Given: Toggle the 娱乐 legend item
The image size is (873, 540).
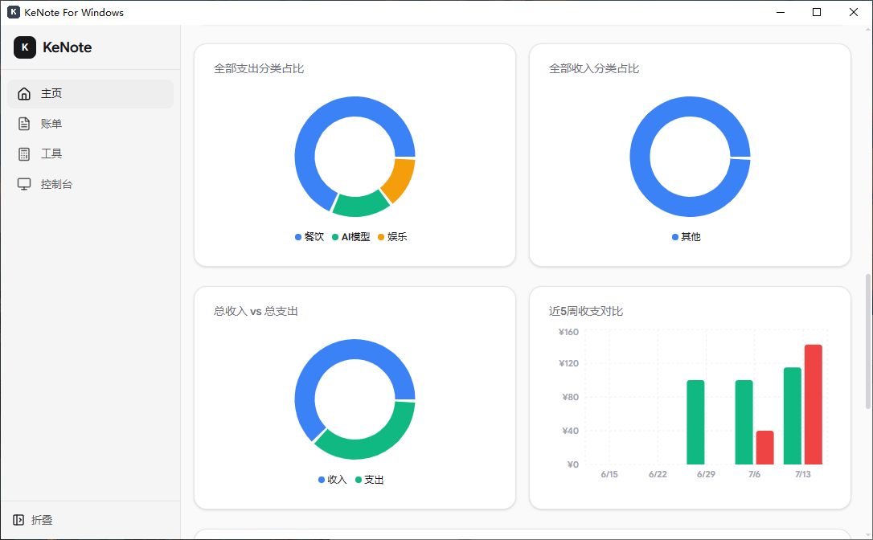Looking at the screenshot, I should (x=392, y=236).
